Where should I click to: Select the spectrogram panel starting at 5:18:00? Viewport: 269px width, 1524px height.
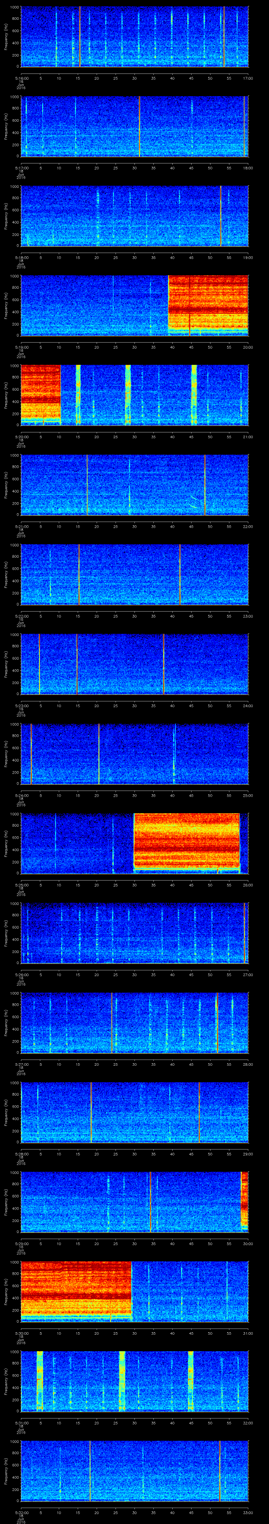tap(135, 216)
